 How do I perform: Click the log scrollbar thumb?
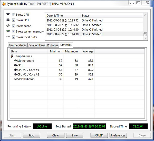point(145,34)
